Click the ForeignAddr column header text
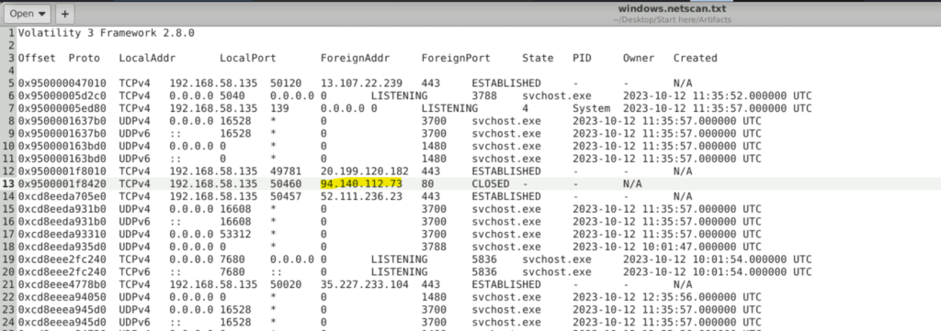The image size is (941, 331). pos(356,58)
